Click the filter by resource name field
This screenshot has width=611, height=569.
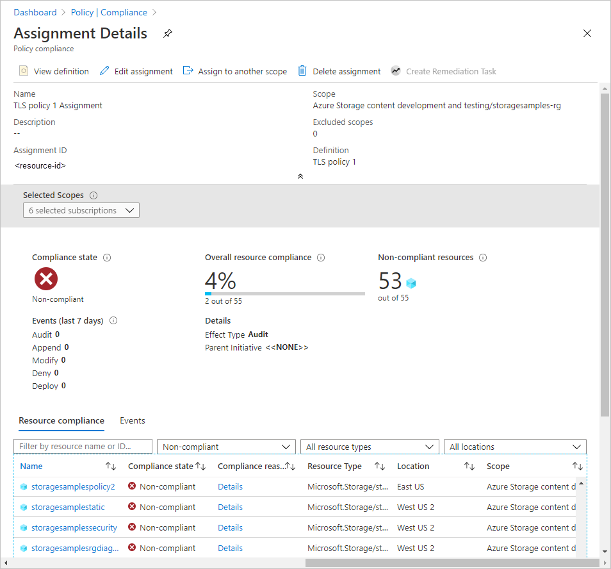[83, 446]
